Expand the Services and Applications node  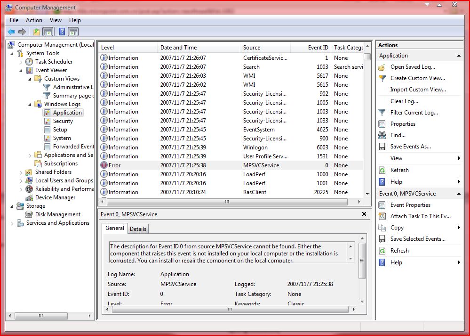coord(12,223)
